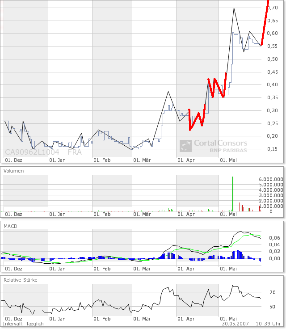Click the 30.05.2007 date stamp
286x329 pixels.
click(x=236, y=324)
